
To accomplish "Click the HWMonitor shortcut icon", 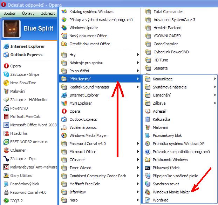I will (6, 100).
